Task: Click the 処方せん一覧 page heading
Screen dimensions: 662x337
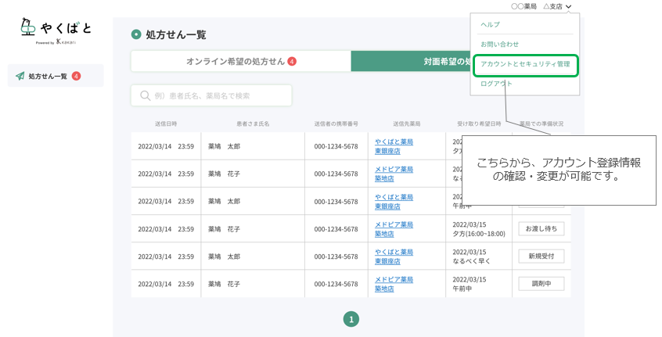Action: (x=176, y=34)
